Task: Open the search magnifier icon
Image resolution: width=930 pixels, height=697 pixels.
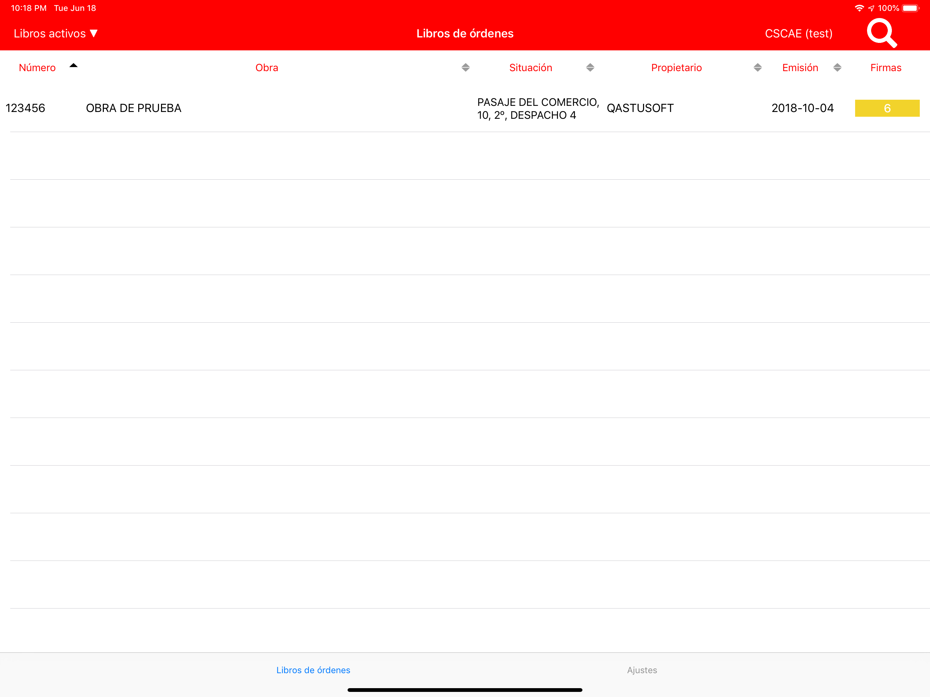Action: pos(882,33)
